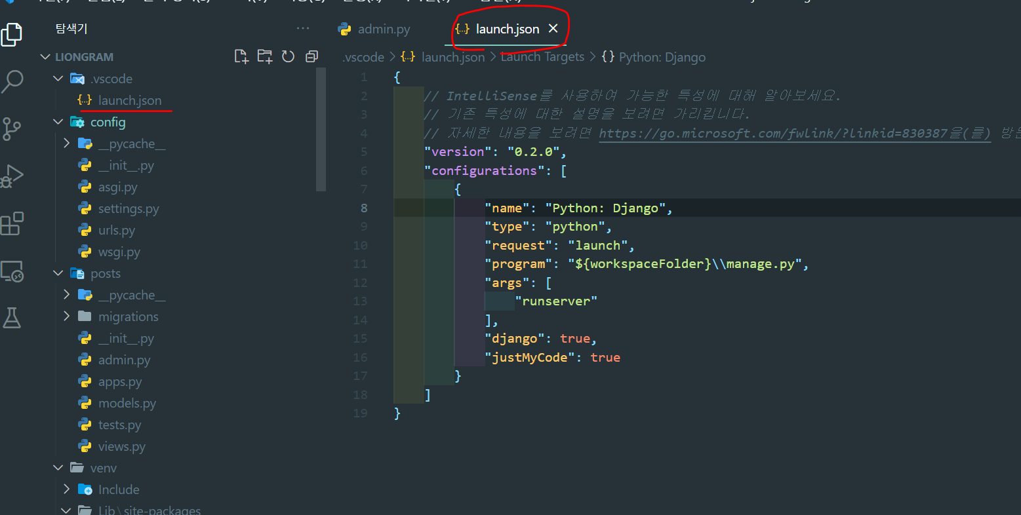Switch to the admin.py editor tab
1021x515 pixels.
pyautogui.click(x=374, y=29)
